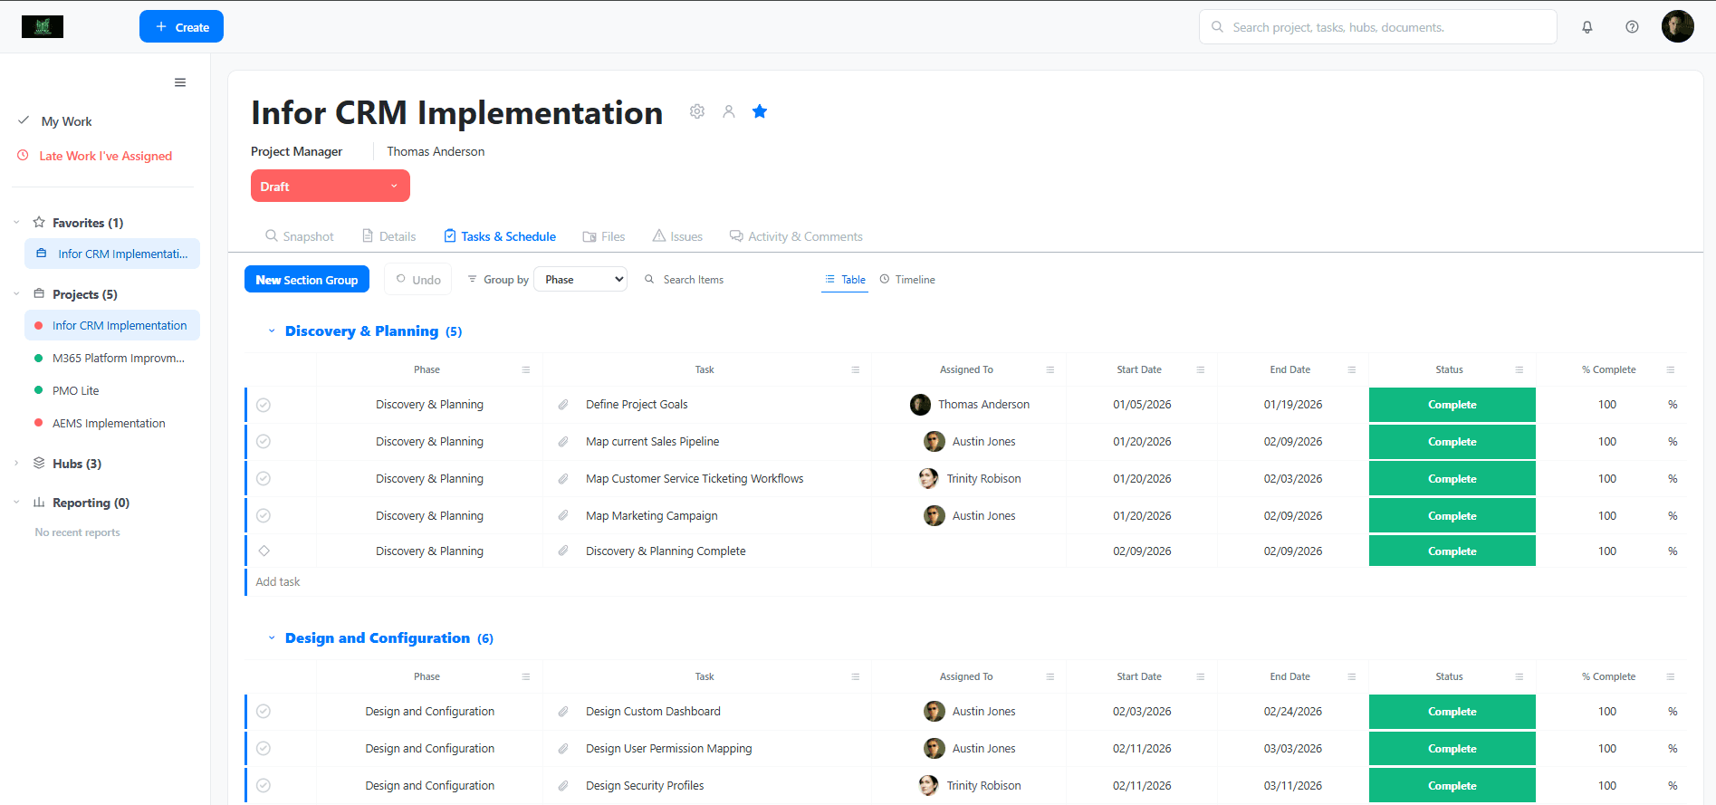Open the Files tab
Screen dimensions: 1716x805
(x=604, y=236)
